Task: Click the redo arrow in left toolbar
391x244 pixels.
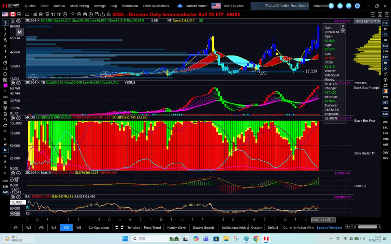Action: pyautogui.click(x=5, y=125)
